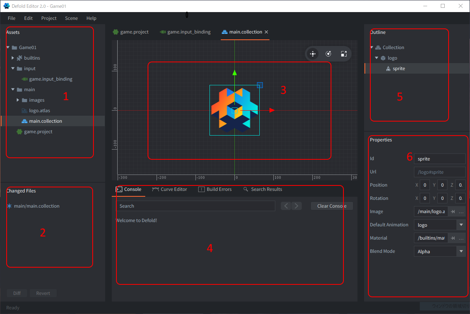Click the sprite's Y-axis green arrow handle
470x314 pixels.
pos(234,72)
